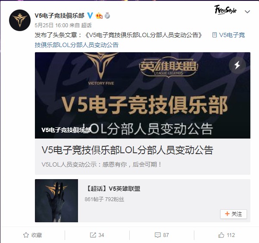Click the 5月25日 16:00 post timestamp

tap(51, 25)
